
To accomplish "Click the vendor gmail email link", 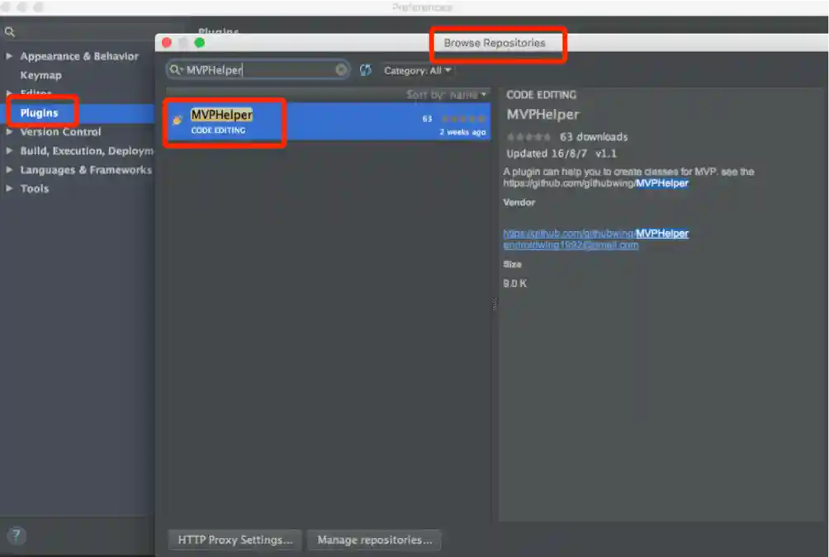I will [571, 245].
